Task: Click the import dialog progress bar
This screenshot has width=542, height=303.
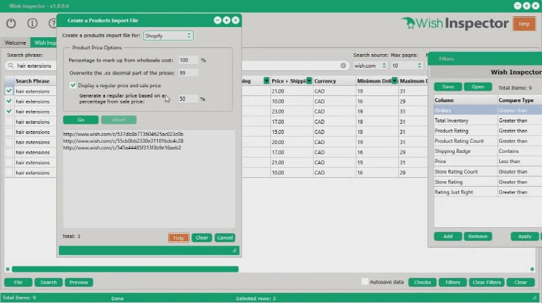Action: (x=148, y=250)
